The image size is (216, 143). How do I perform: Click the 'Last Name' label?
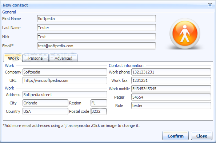[11, 28]
